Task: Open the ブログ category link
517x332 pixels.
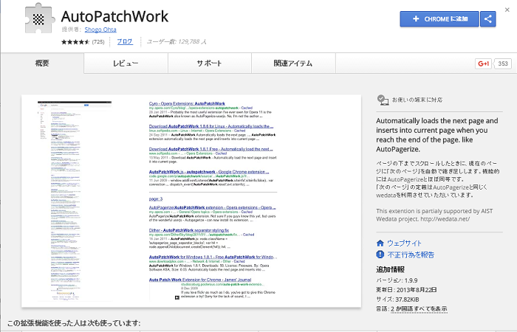Action: click(x=125, y=41)
